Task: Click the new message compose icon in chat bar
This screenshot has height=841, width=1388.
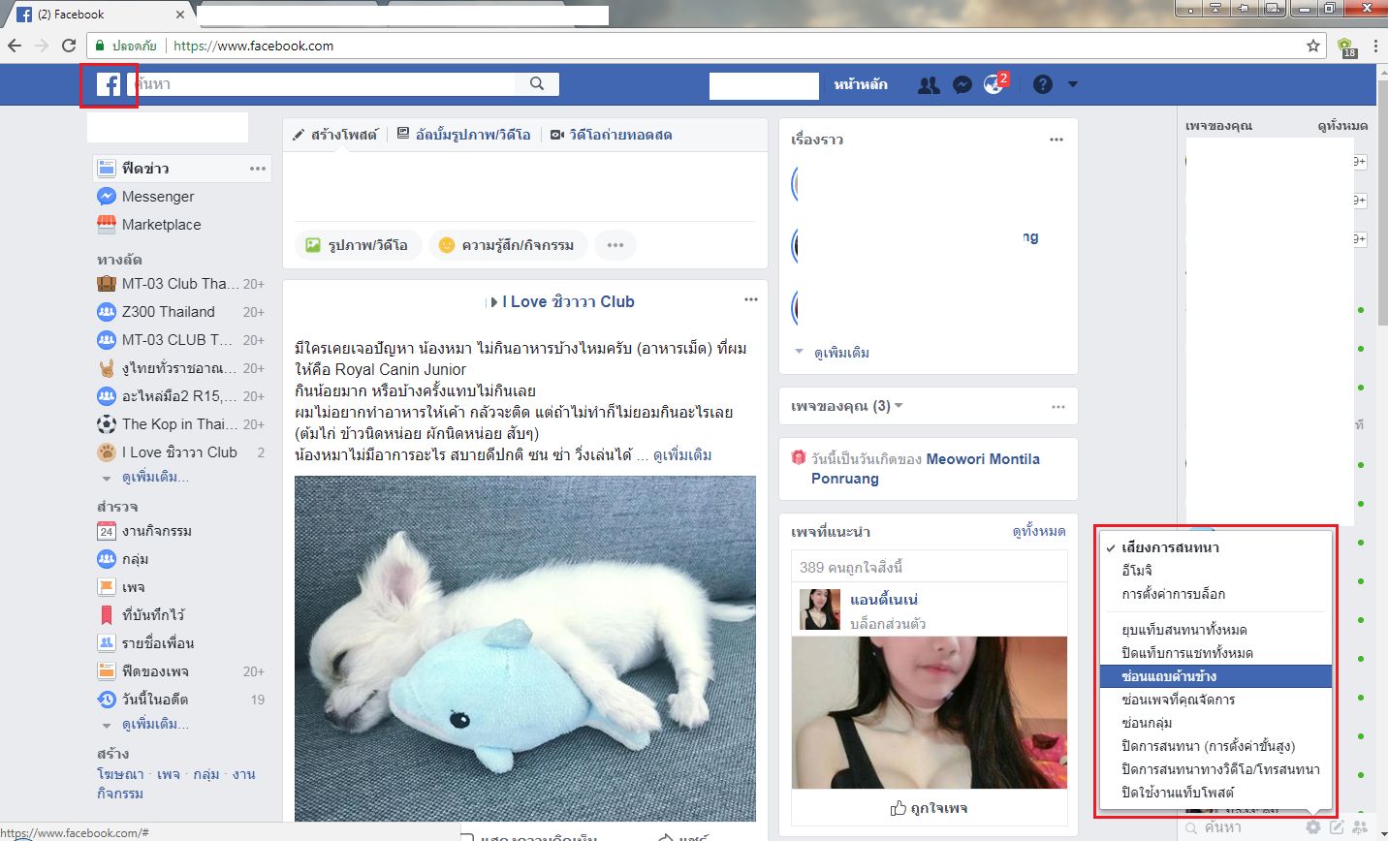Action: pos(1337,827)
